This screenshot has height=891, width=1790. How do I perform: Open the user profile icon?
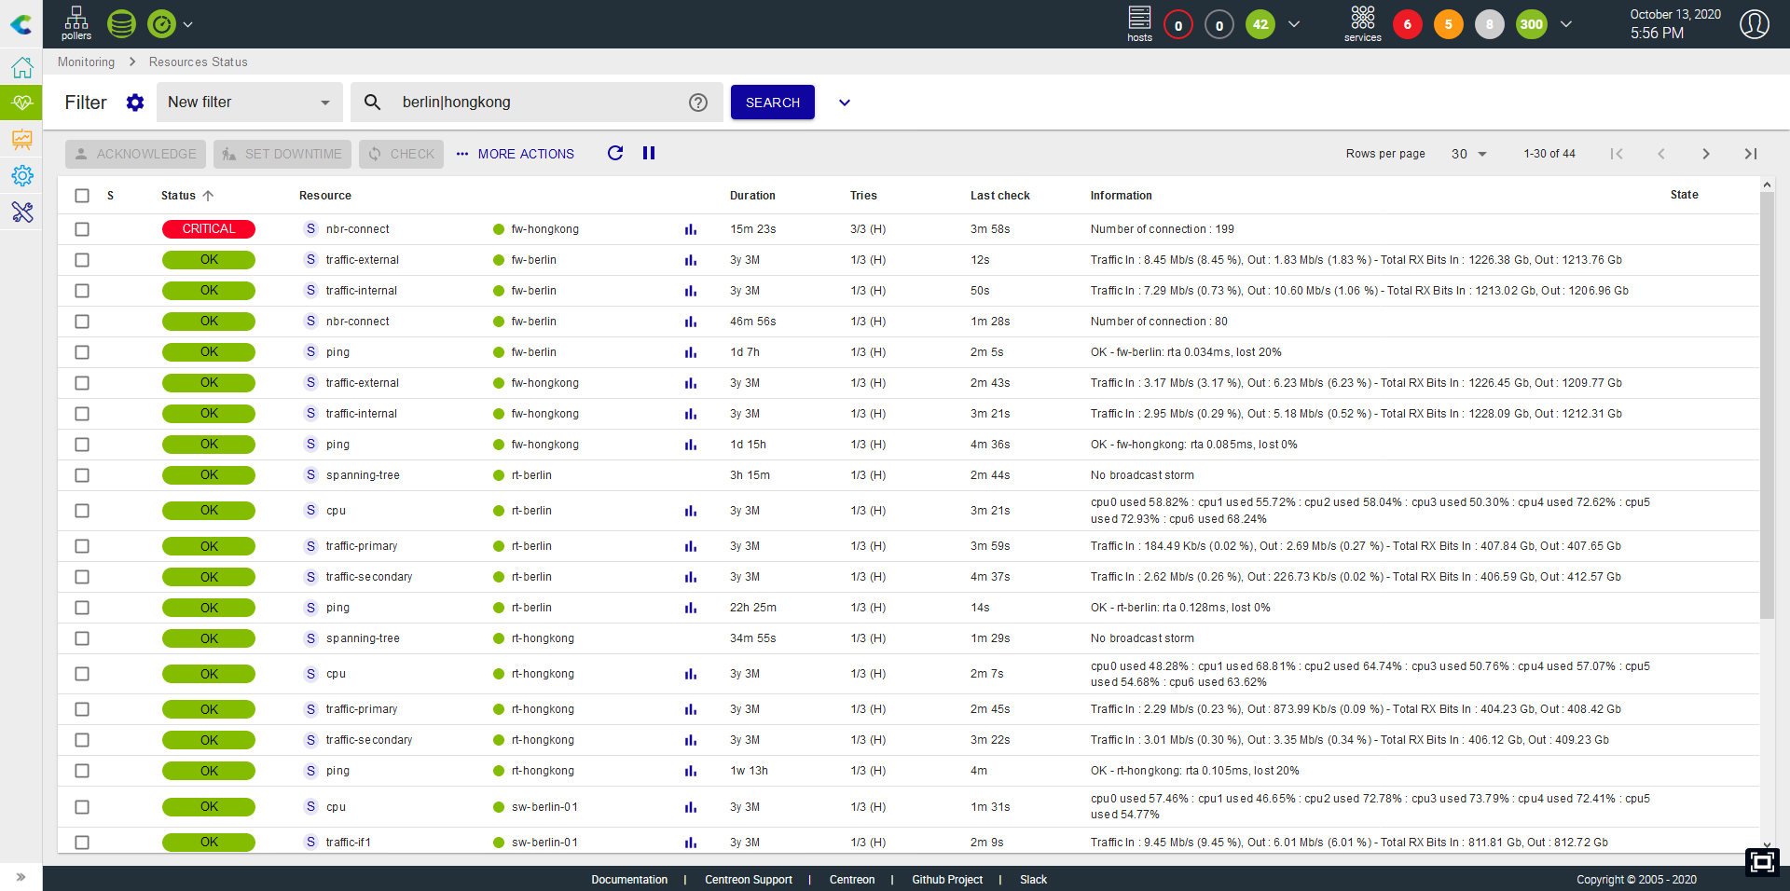(x=1755, y=24)
